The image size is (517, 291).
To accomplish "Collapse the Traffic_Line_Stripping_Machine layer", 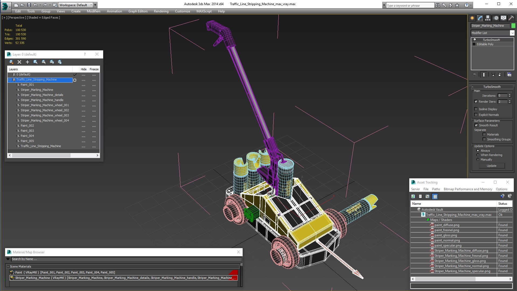I will click(x=10, y=80).
